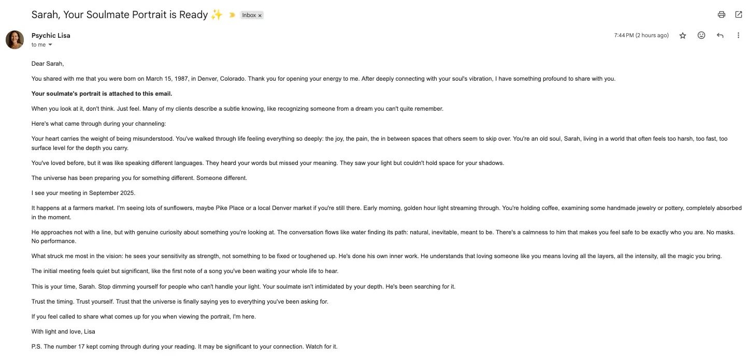Select the Inbox label chip
The image size is (747, 361).
coord(248,15)
